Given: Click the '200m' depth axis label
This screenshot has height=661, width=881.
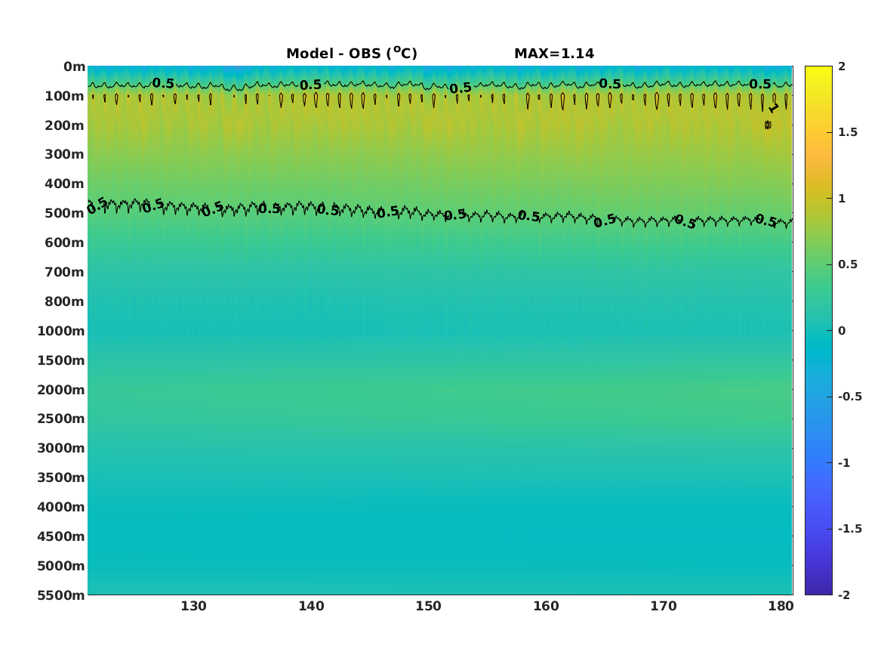Looking at the screenshot, I should pos(64,125).
